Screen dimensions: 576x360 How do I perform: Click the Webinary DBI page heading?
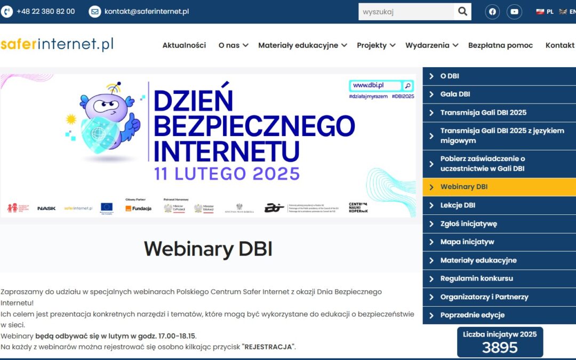point(208,249)
